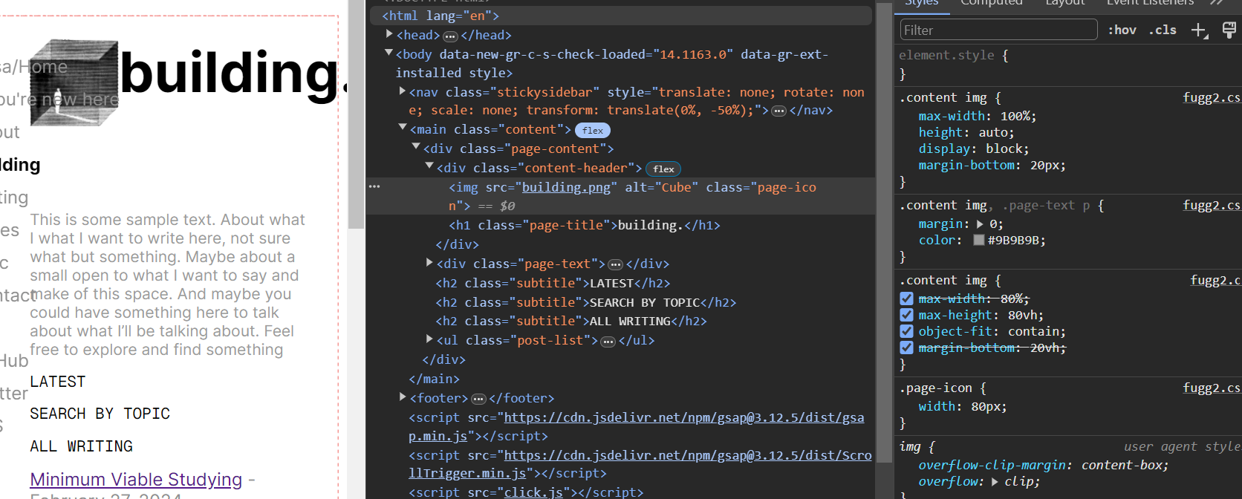Click the Styles Filter input field
This screenshot has width=1242, height=499.
[x=998, y=30]
